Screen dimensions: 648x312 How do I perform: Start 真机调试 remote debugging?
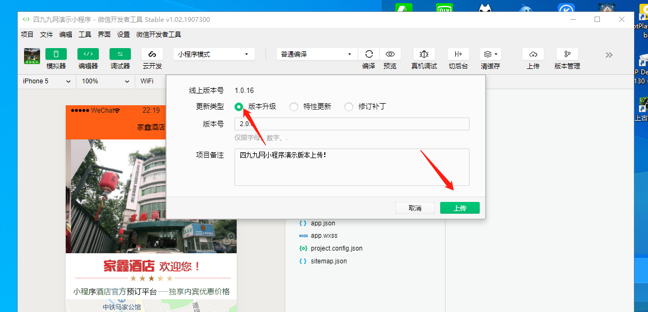click(x=424, y=54)
